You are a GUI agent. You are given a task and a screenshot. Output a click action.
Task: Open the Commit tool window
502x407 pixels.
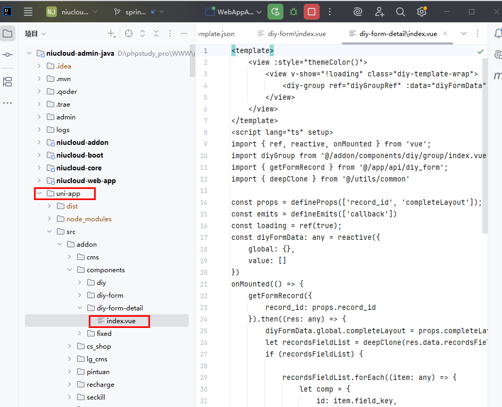7,55
